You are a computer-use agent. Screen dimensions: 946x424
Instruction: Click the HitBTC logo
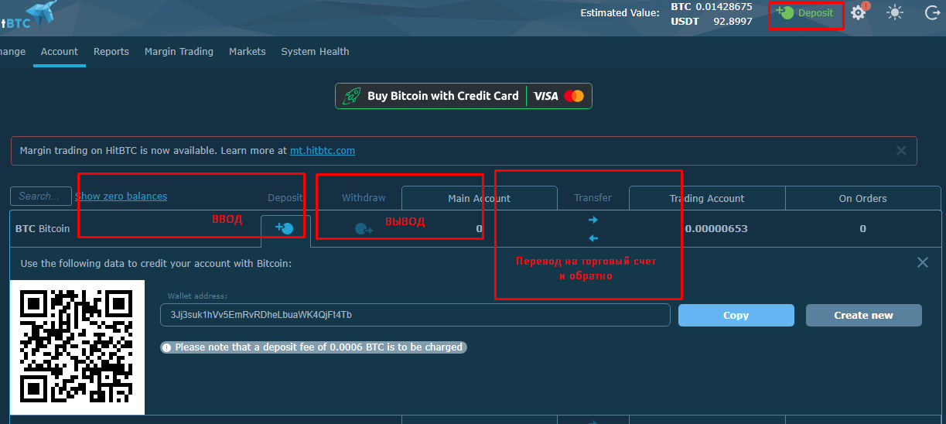(x=29, y=15)
